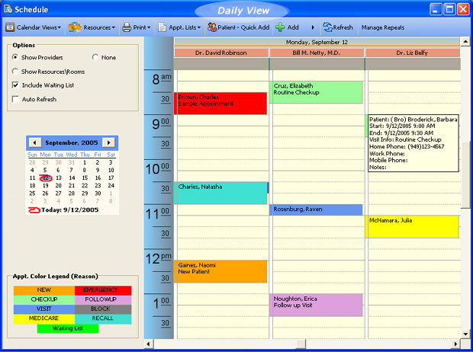The height and width of the screenshot is (352, 473).
Task: Click the Resources people icon
Action: coord(75,27)
